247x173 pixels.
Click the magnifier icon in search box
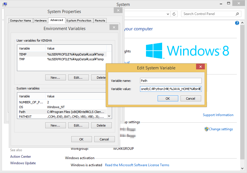click(x=237, y=14)
